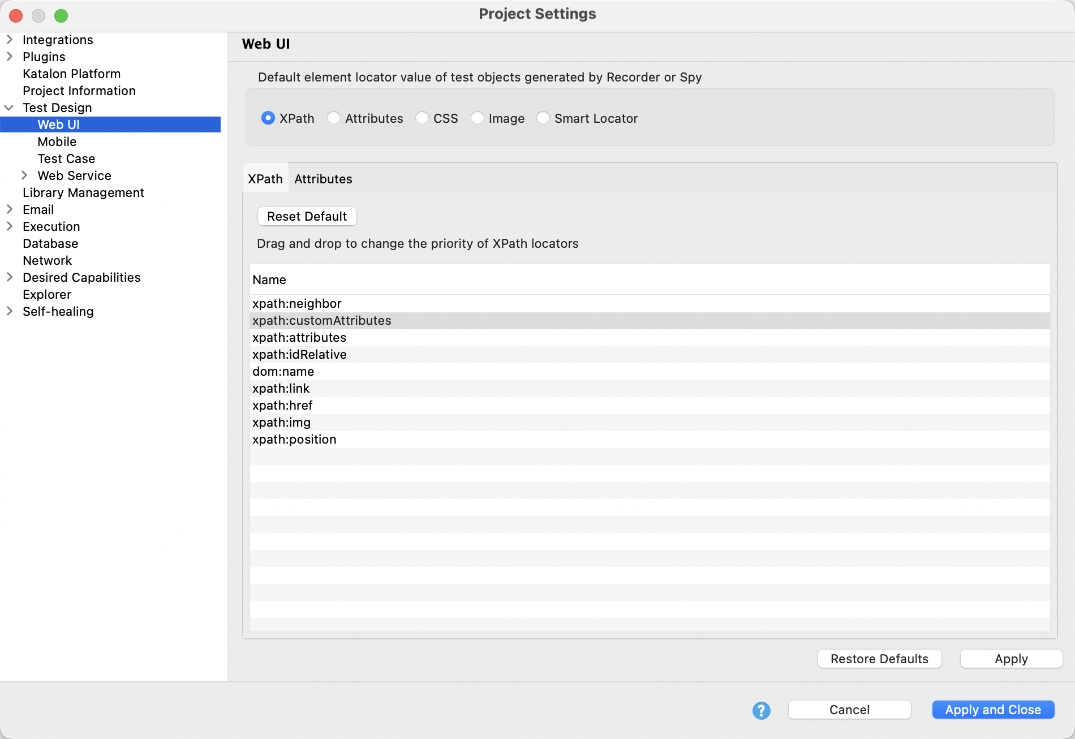Switch to the Attributes tab
1075x739 pixels.
(323, 179)
